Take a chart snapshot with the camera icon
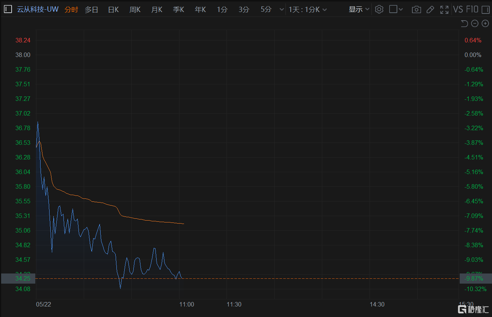Image resolution: width=492 pixels, height=317 pixels. pyautogui.click(x=416, y=10)
